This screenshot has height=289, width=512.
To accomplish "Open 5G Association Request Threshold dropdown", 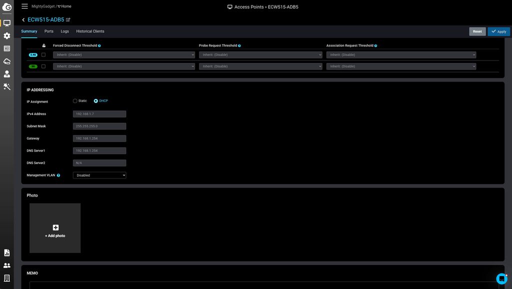I will tap(401, 66).
